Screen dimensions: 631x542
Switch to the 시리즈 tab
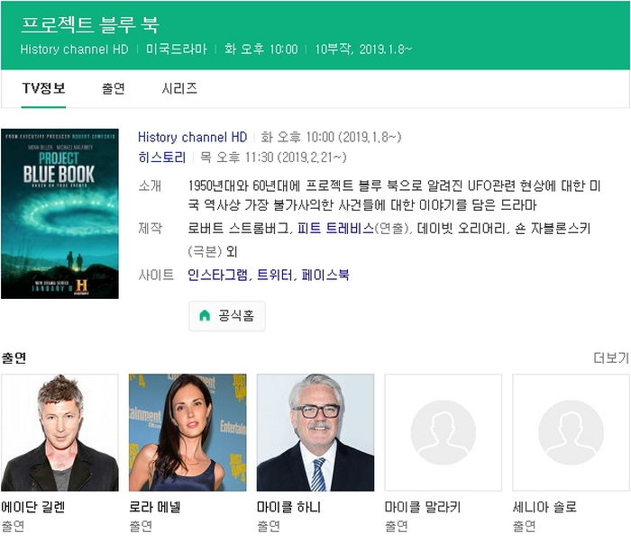coord(179,88)
